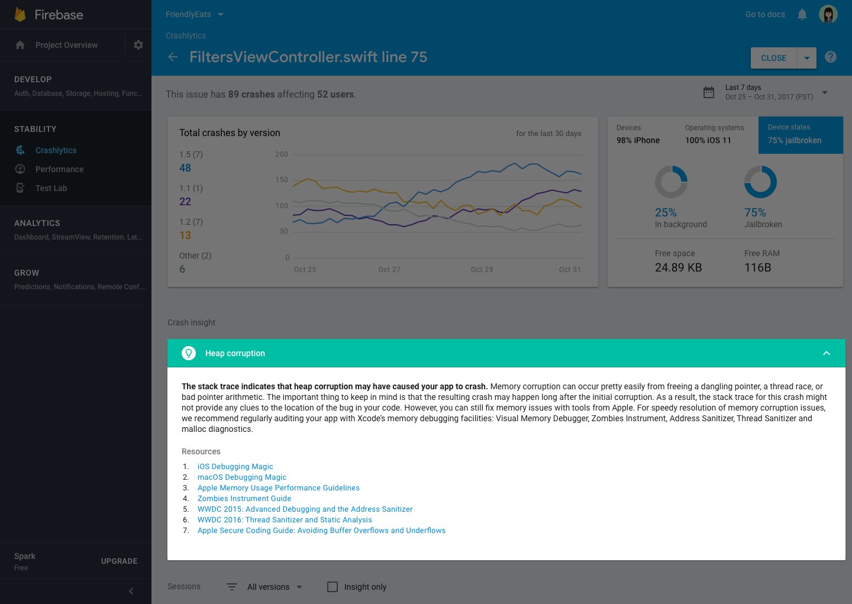This screenshot has width=852, height=604.
Task: Open the user avatar menu
Action: point(828,14)
